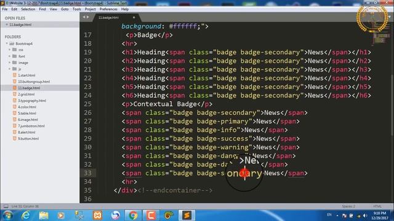Open the Preferences menu
Viewport: 394px width, 221px height.
(x=108, y=9)
